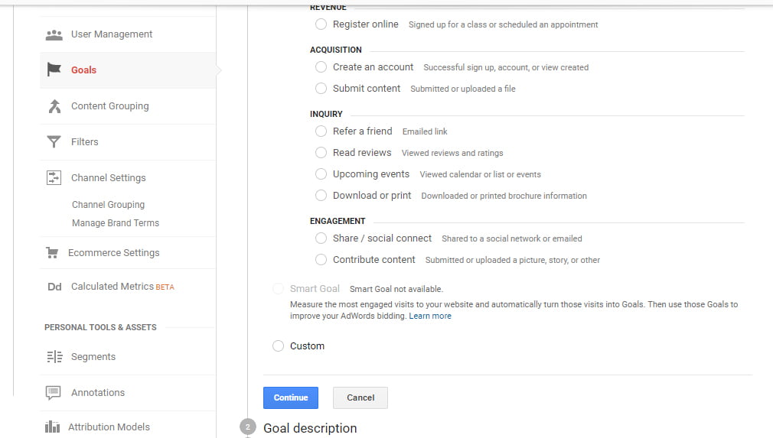The height and width of the screenshot is (438, 773).
Task: Select Download or print goal template
Action: click(x=321, y=196)
